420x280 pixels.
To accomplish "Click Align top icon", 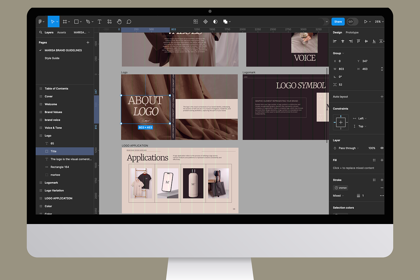I will point(358,41).
